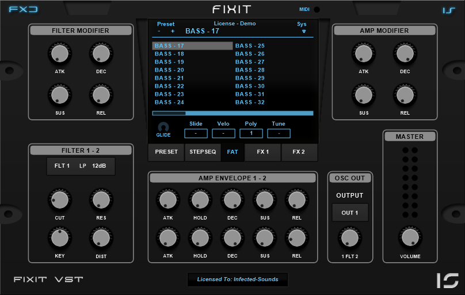
Task: Click the Glide knob icon
Action: coord(163,127)
